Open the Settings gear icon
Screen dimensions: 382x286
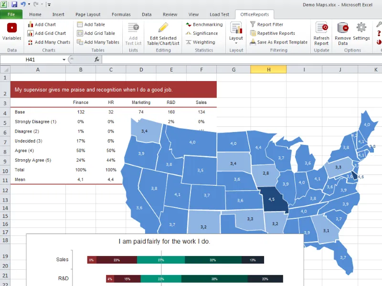point(361,27)
